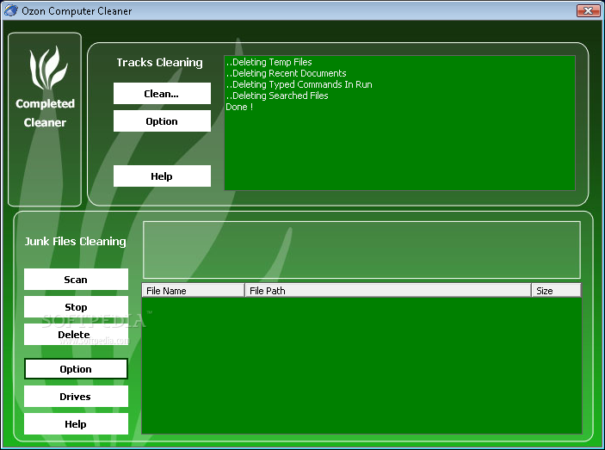Select '..Deleting Searched Files' log line
The width and height of the screenshot is (605, 450).
277,96
